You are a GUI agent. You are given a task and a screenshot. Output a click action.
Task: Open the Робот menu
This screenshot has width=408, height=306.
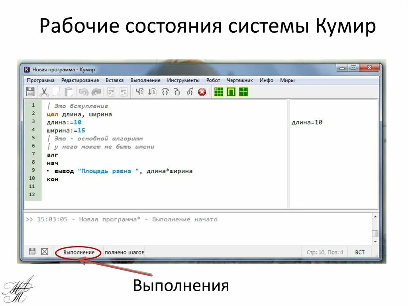(x=213, y=80)
